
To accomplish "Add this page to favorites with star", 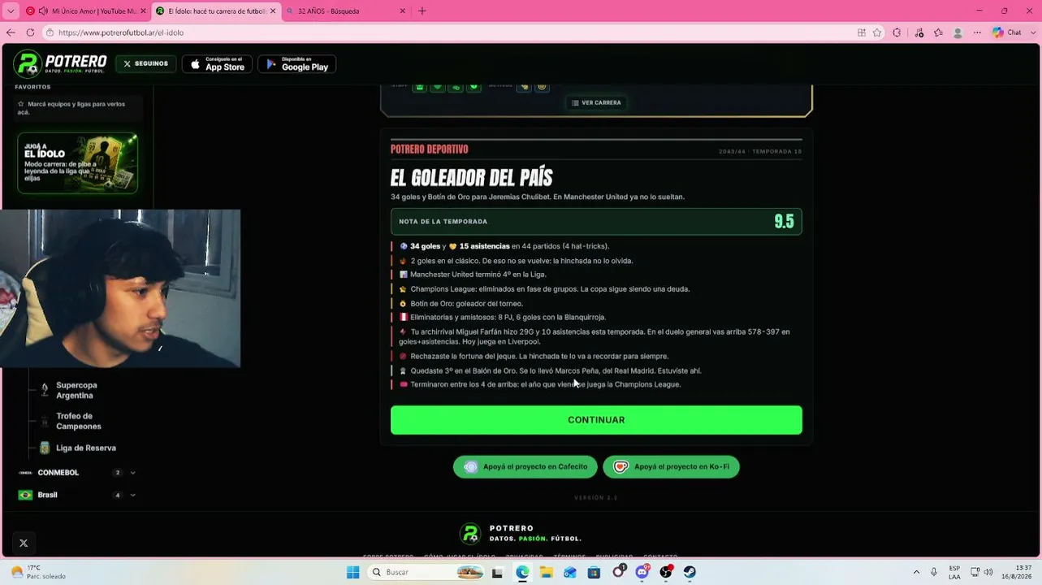I will coord(877,32).
